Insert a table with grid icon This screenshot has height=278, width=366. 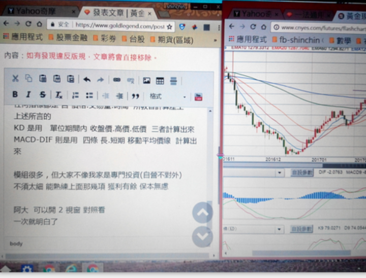point(160,81)
